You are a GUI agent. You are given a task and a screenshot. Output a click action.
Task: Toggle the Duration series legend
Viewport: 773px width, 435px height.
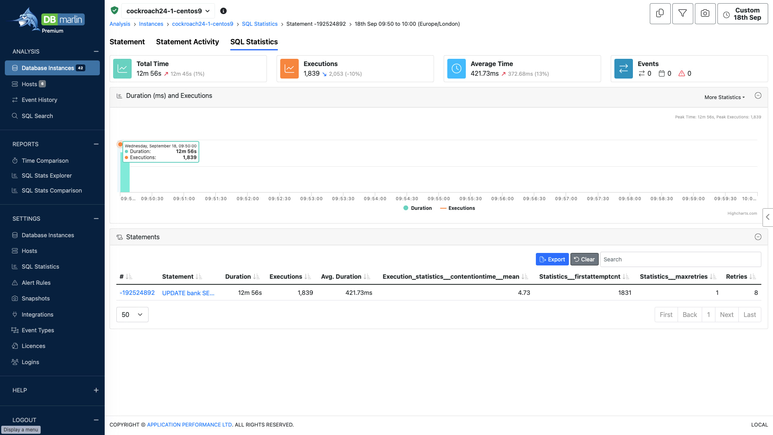coord(418,208)
